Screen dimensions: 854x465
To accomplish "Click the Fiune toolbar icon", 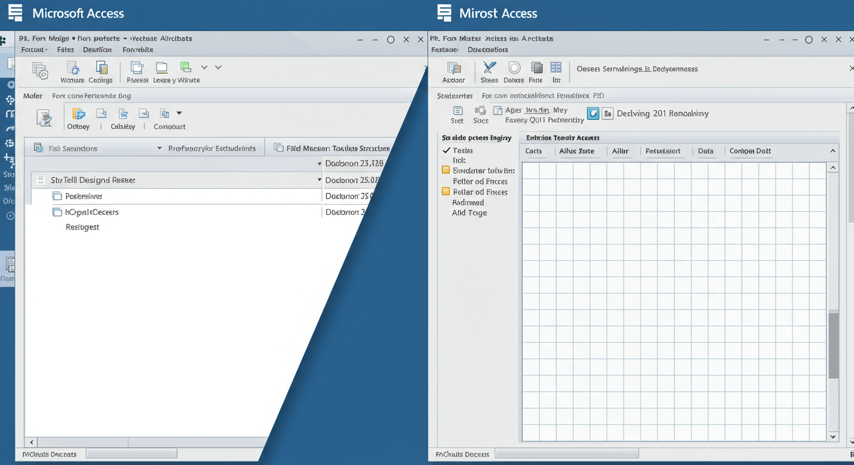I will (x=536, y=68).
